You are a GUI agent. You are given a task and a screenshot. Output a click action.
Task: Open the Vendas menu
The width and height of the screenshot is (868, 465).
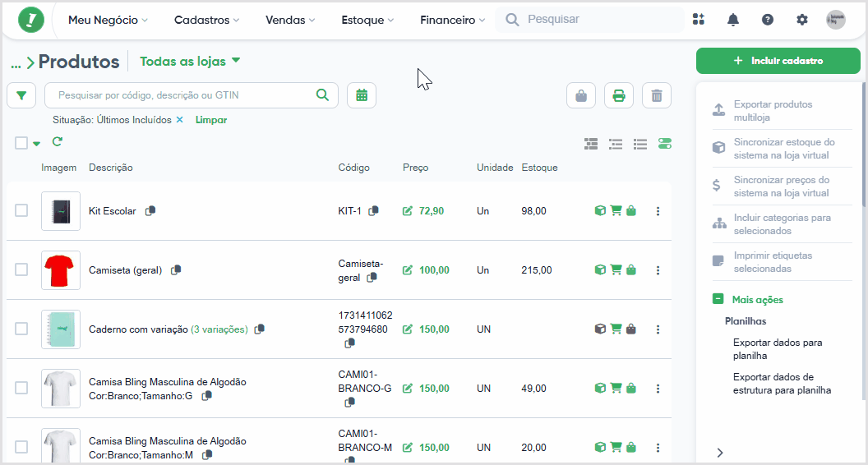[x=290, y=20]
